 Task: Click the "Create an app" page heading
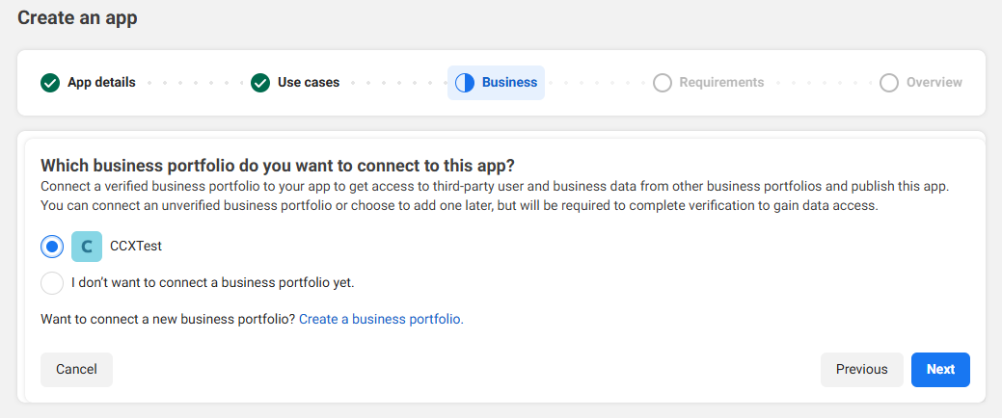(x=77, y=17)
